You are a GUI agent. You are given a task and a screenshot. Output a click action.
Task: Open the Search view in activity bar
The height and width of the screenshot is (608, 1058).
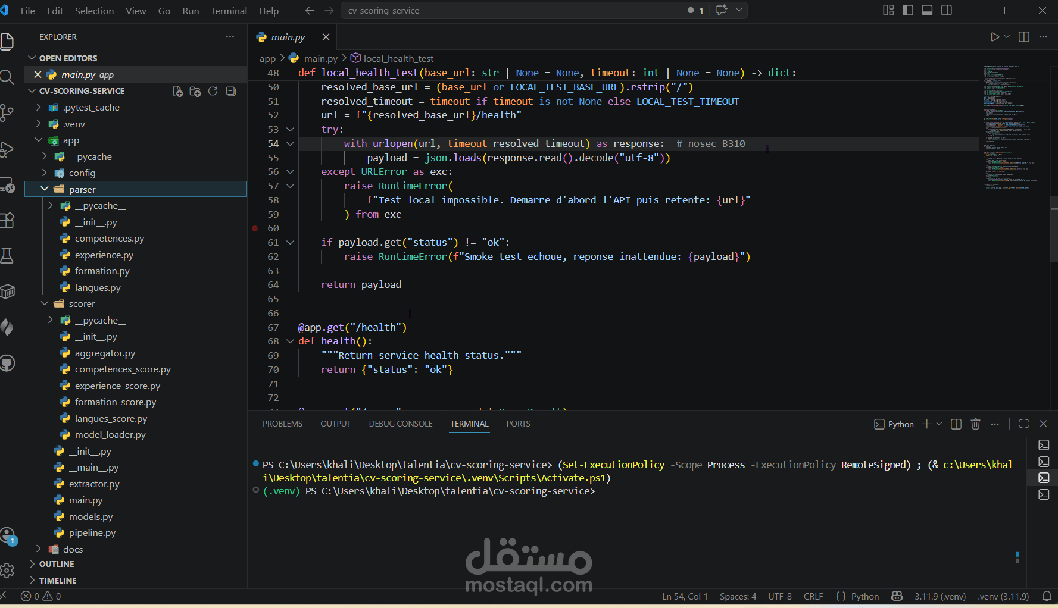coord(7,77)
